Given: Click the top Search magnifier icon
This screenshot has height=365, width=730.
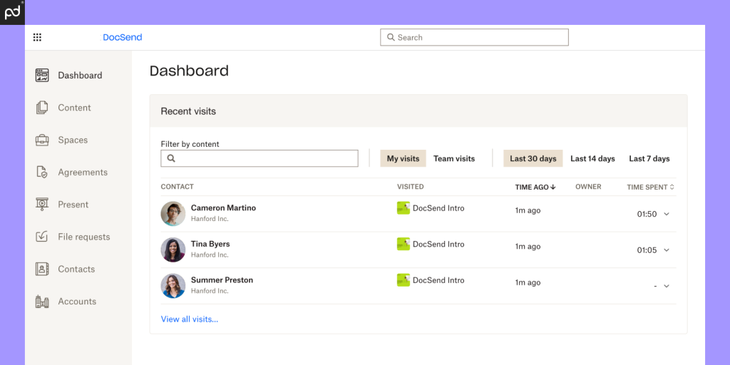Looking at the screenshot, I should [x=391, y=37].
